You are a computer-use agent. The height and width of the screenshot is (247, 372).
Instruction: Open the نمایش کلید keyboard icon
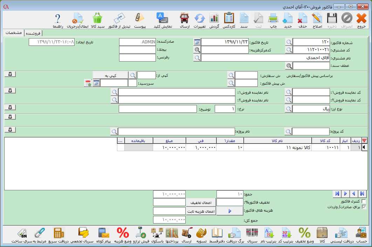[x=163, y=20]
